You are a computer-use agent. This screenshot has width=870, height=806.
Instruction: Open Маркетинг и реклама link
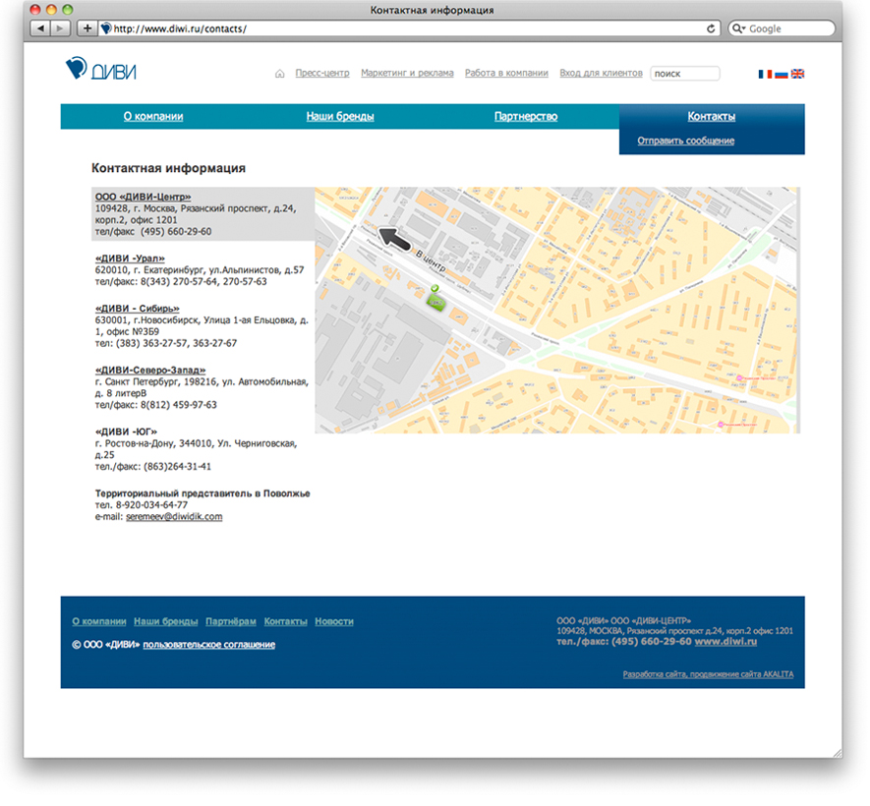tap(407, 73)
